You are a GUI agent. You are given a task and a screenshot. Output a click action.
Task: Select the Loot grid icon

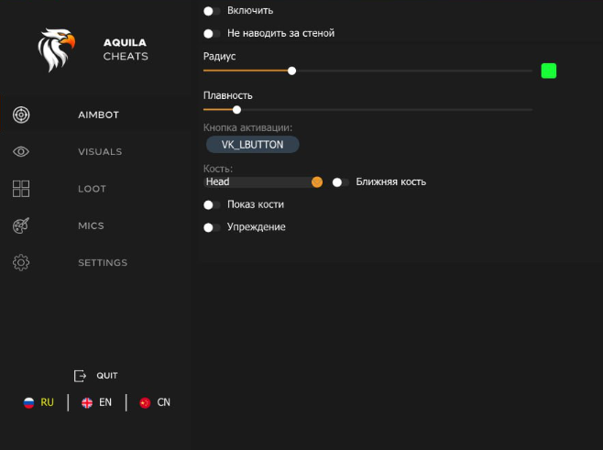[x=22, y=189]
